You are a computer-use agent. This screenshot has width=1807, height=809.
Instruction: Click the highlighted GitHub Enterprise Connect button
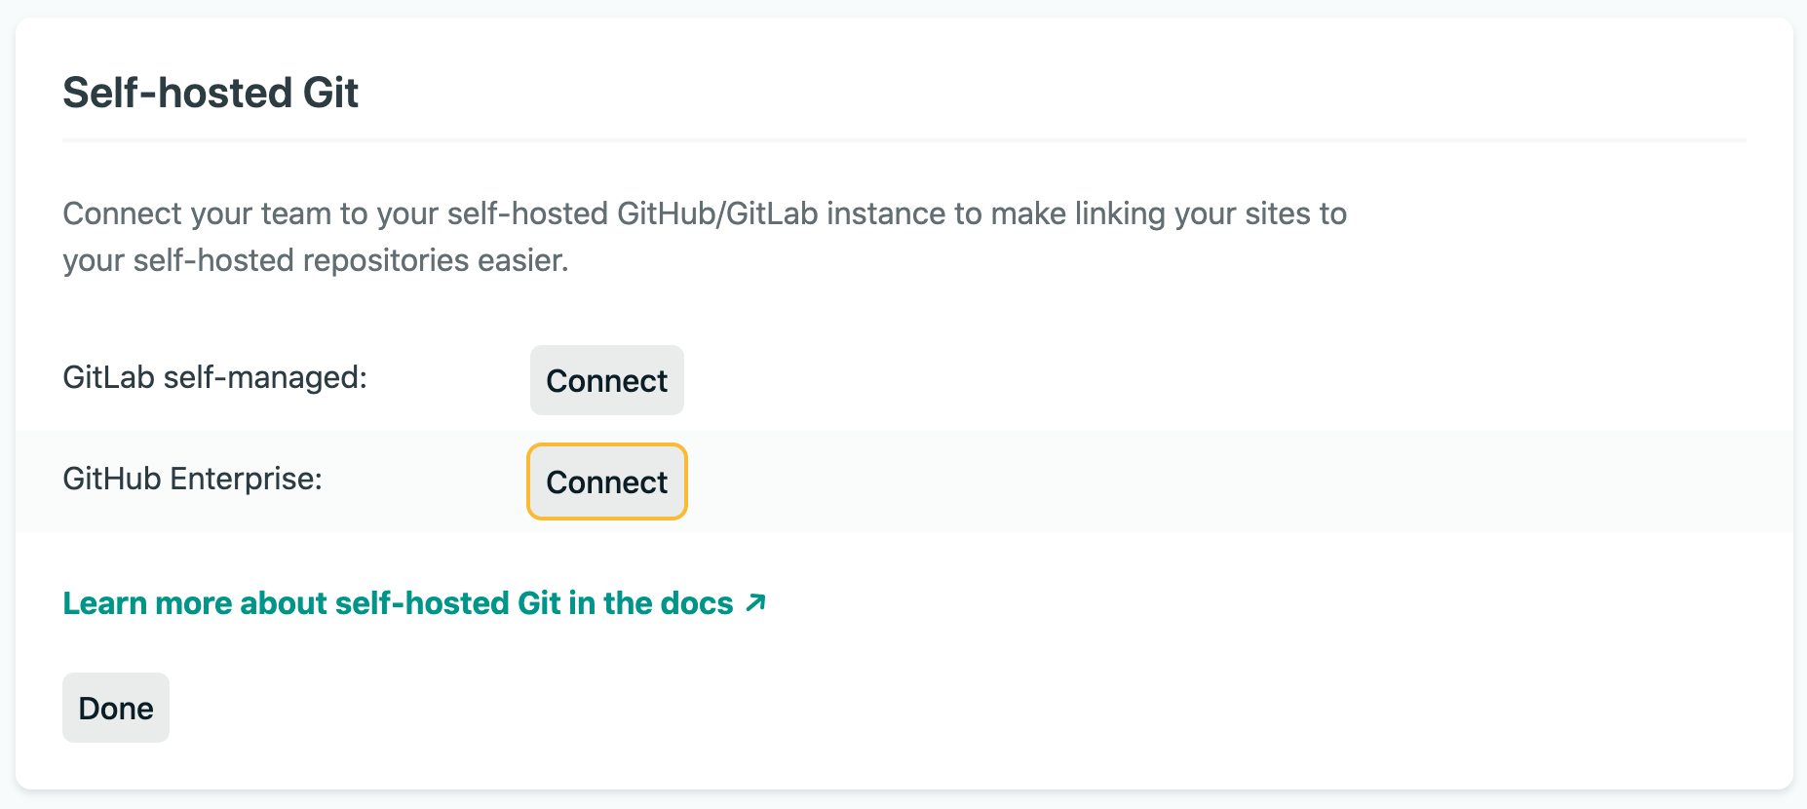tap(606, 482)
